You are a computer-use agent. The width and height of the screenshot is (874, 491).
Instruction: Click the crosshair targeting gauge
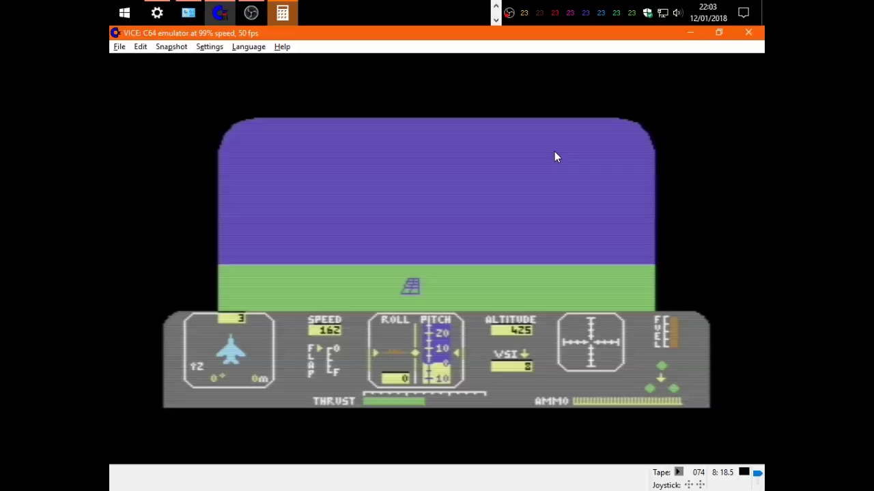pyautogui.click(x=591, y=342)
